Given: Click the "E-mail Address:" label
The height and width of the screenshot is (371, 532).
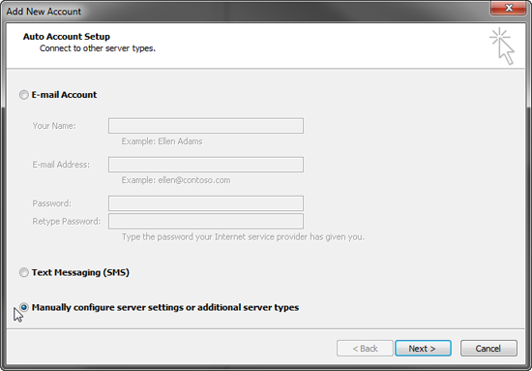Looking at the screenshot, I should (61, 165).
